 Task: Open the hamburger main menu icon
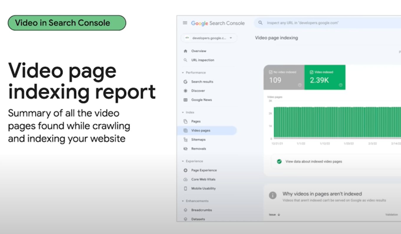[x=185, y=23]
